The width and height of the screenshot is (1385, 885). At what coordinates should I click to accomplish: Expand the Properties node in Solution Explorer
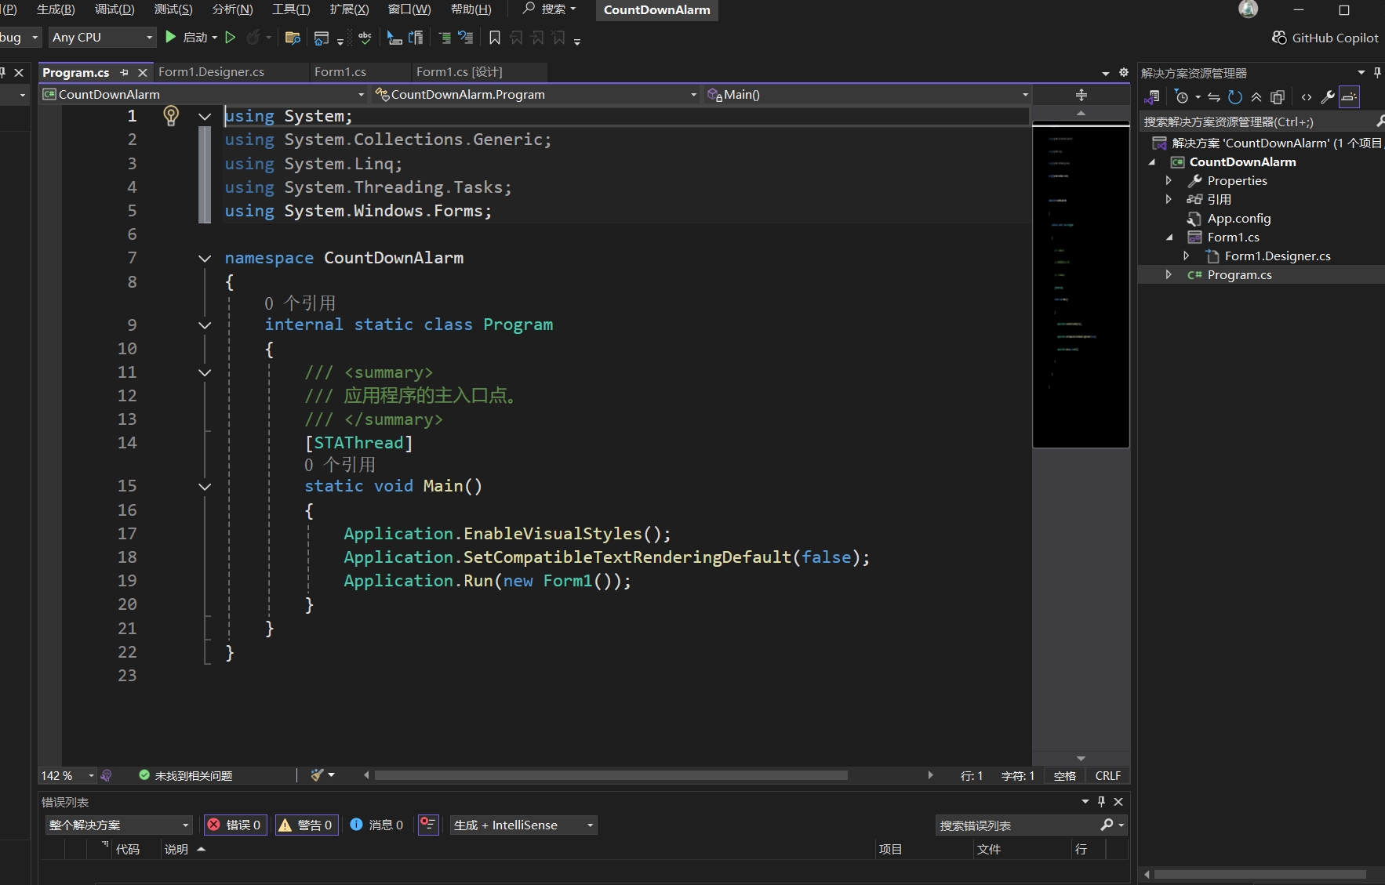point(1169,180)
